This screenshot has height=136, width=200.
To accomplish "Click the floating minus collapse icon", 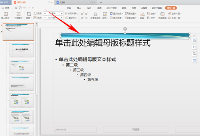I will [x=194, y=35].
